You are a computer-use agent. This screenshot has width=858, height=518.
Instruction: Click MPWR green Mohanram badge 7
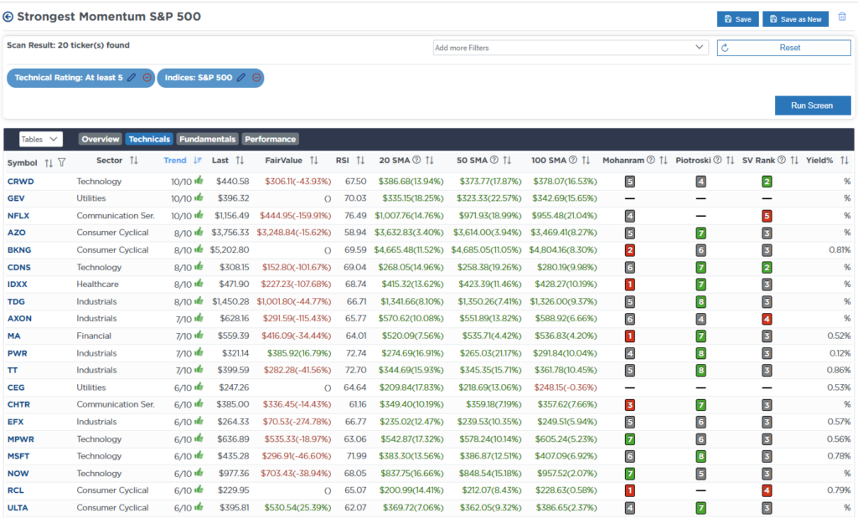click(630, 439)
